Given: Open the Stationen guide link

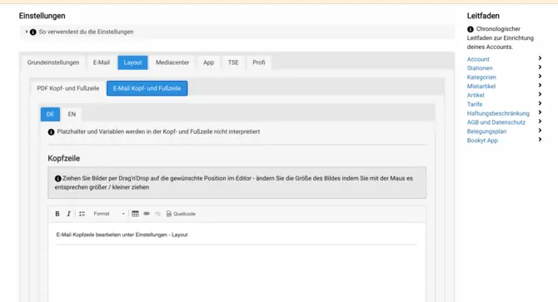Looking at the screenshot, I should 480,68.
